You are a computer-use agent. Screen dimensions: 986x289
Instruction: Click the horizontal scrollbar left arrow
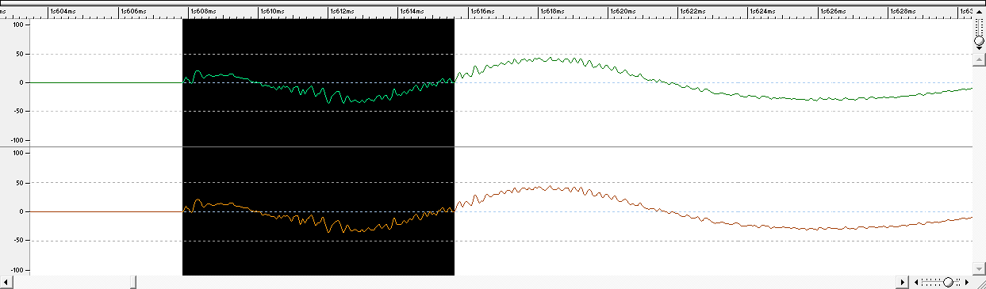pyautogui.click(x=6, y=283)
